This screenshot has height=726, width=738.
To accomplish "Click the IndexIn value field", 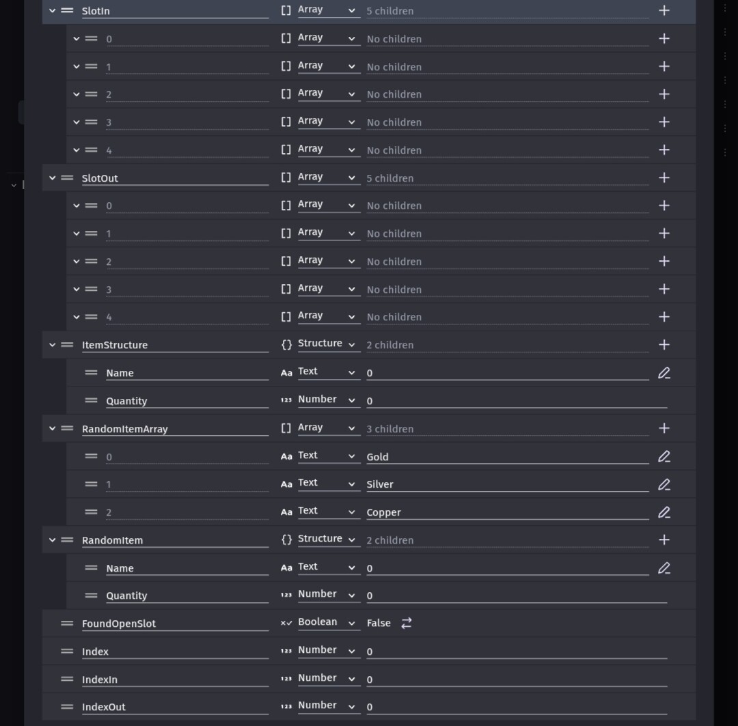I will [516, 680].
